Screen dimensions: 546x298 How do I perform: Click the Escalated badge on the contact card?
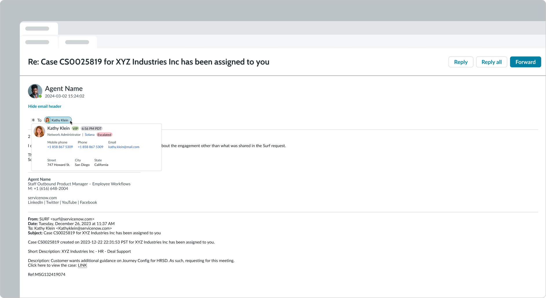coord(104,135)
